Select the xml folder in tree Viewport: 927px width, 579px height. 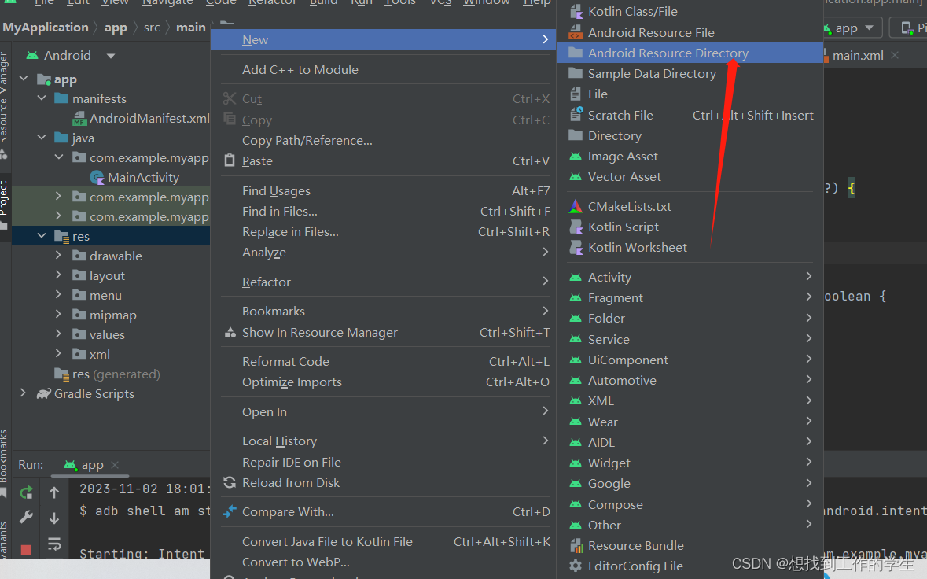(x=99, y=354)
